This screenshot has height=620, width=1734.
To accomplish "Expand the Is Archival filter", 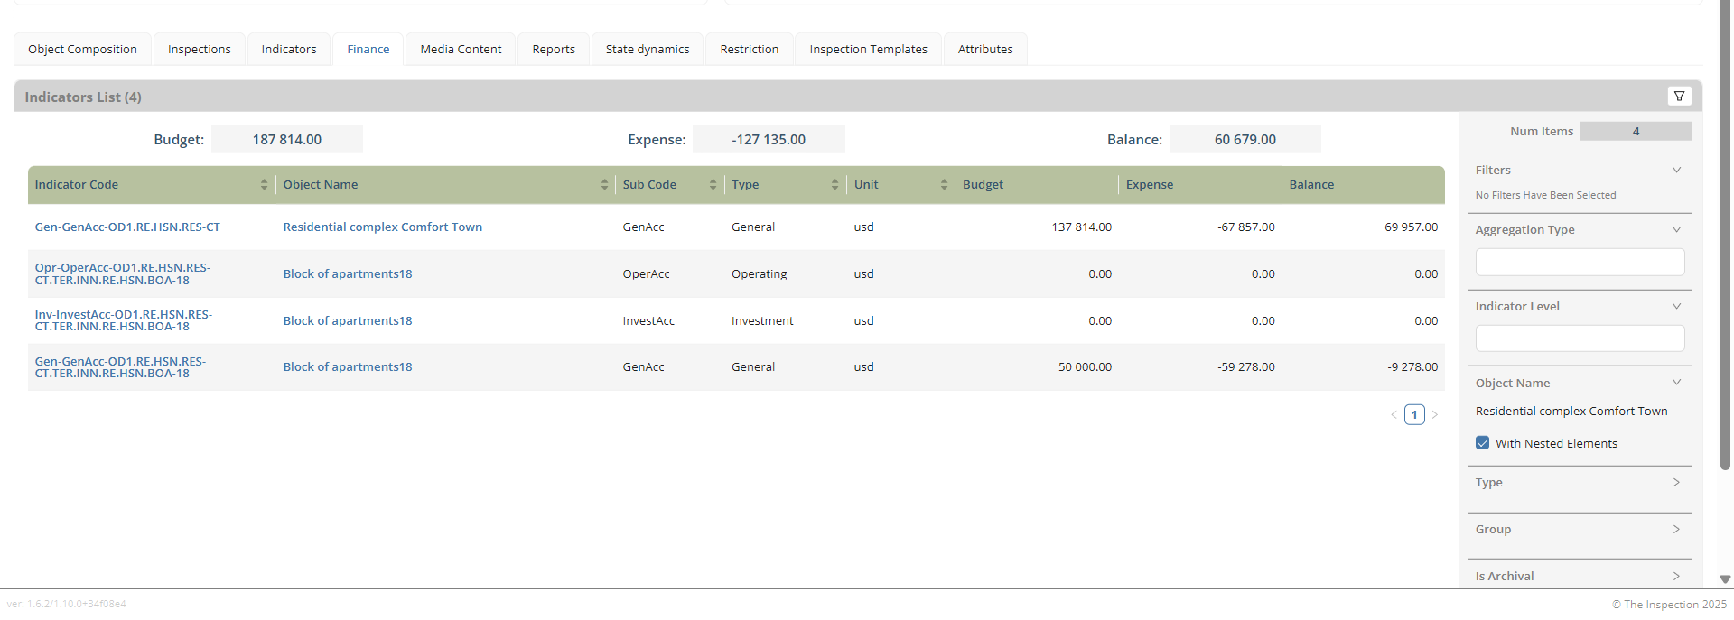I will [x=1676, y=576].
